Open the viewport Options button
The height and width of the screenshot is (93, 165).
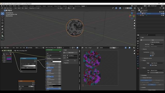tap(133, 10)
